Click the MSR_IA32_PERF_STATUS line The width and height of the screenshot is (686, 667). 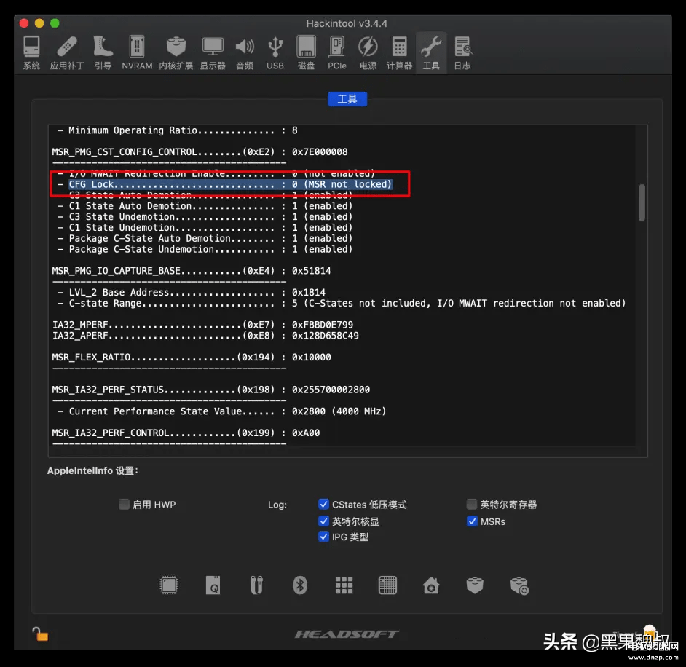point(211,390)
